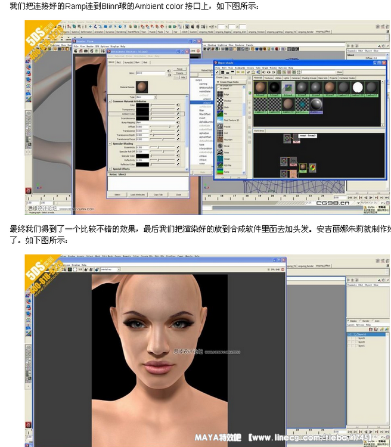Click the Cloth texture node icon
This screenshot has height=447, width=391.
coord(220,107)
